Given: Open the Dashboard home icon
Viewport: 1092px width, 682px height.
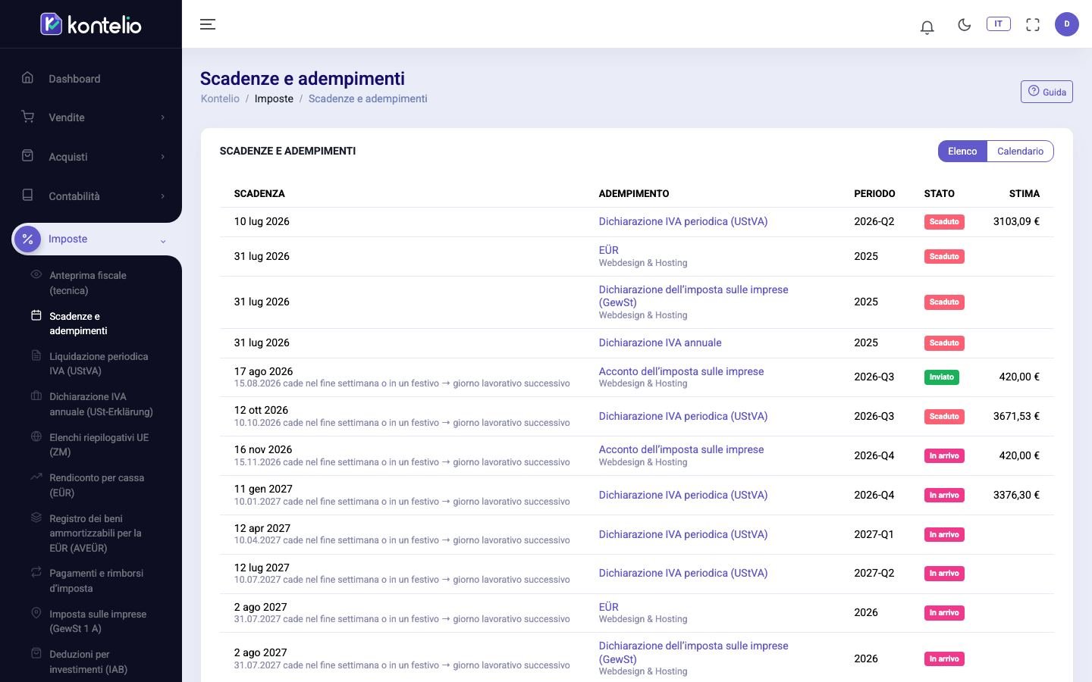Looking at the screenshot, I should (27, 77).
